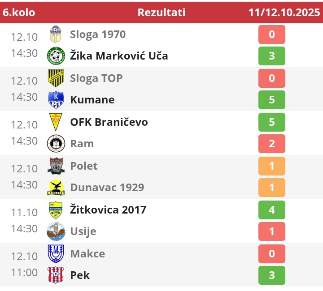Click the Usije club logo
Screen dimensions: 323x291
tap(56, 231)
